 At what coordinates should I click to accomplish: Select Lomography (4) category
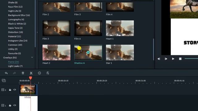(16, 19)
